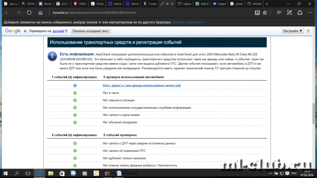
Task: Open File Explorer from the taskbar
Action: [x=51, y=173]
